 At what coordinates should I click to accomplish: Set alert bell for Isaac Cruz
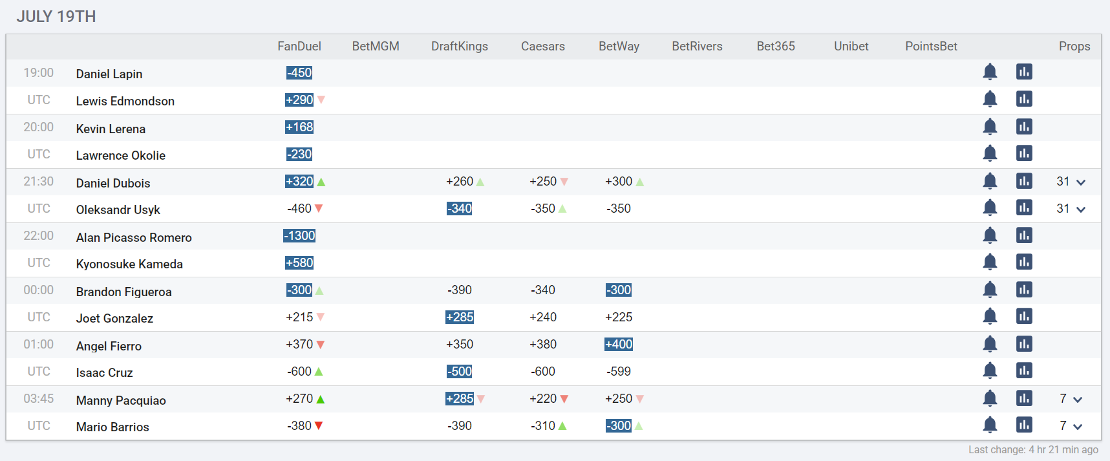click(990, 370)
